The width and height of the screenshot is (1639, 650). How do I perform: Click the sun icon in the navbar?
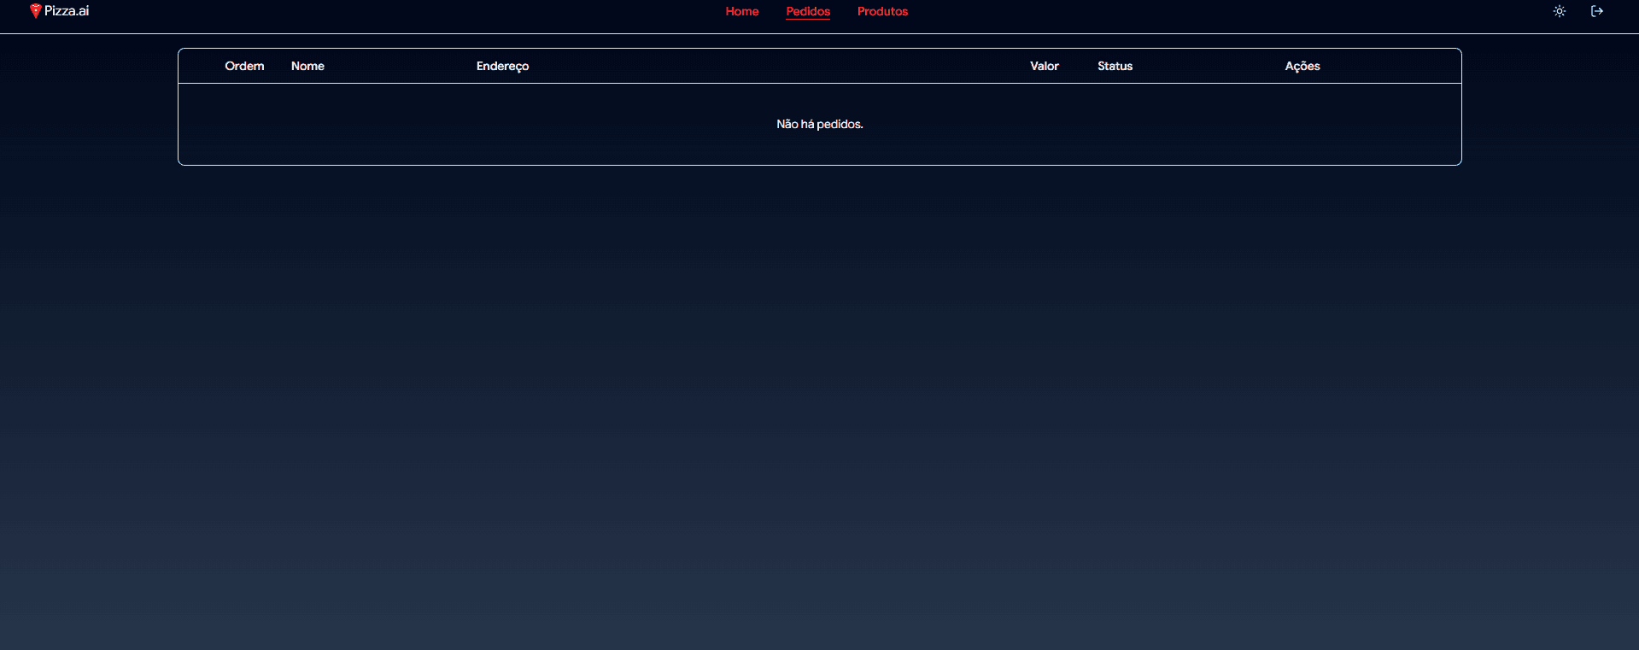coord(1559,11)
